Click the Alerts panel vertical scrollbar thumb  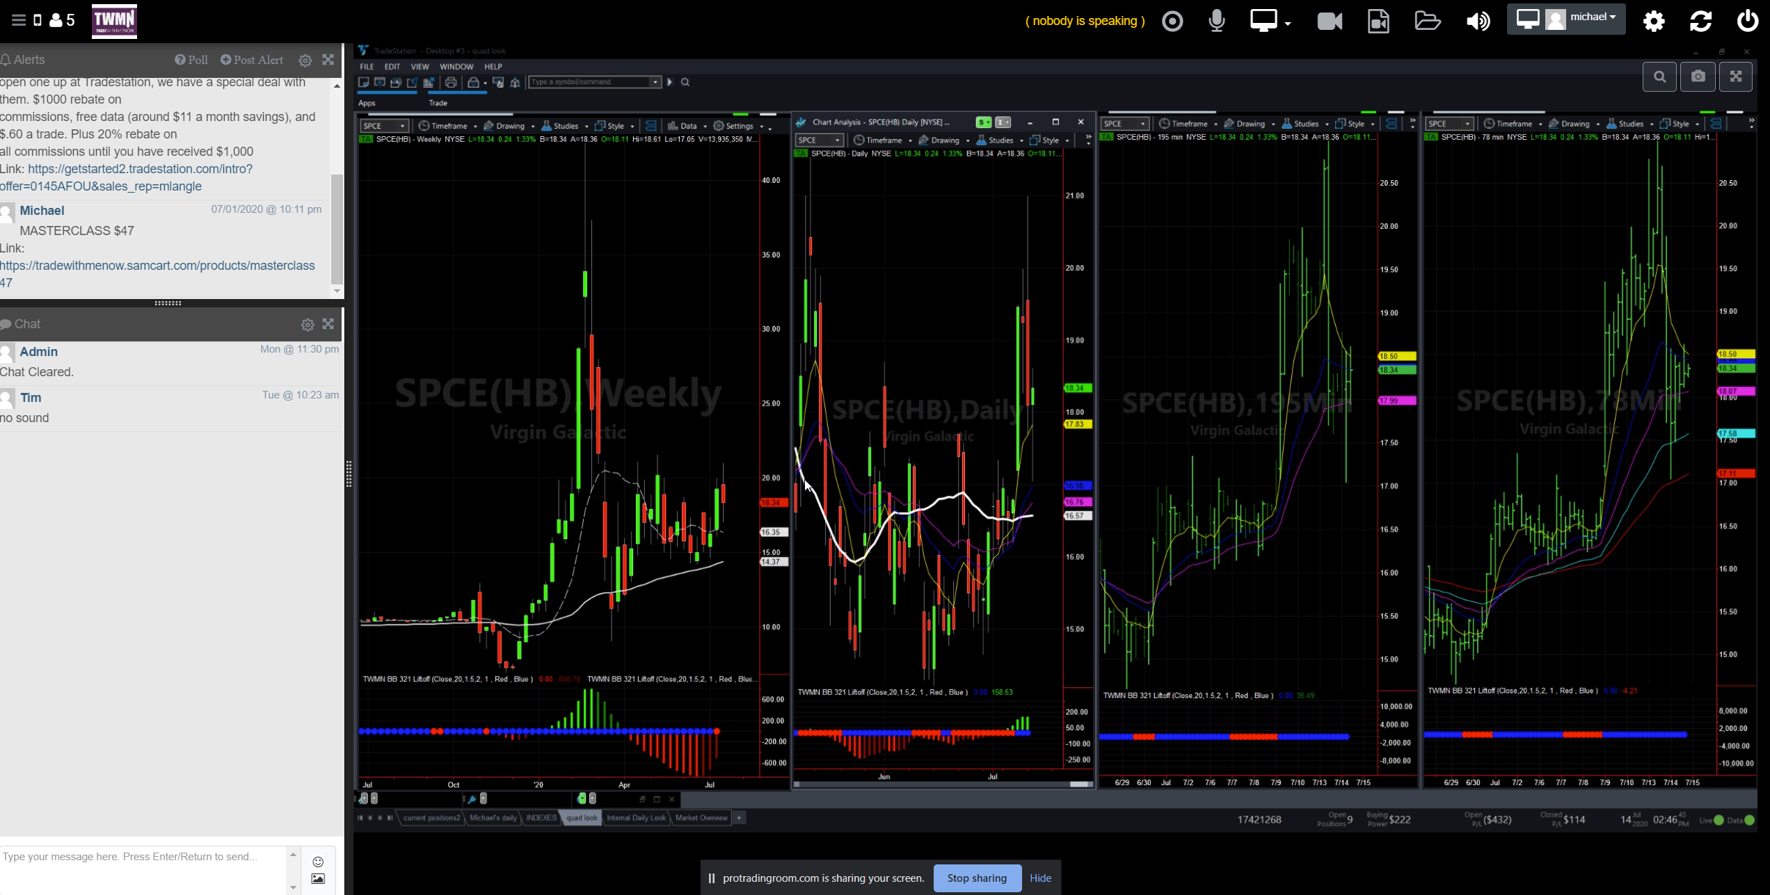click(337, 229)
